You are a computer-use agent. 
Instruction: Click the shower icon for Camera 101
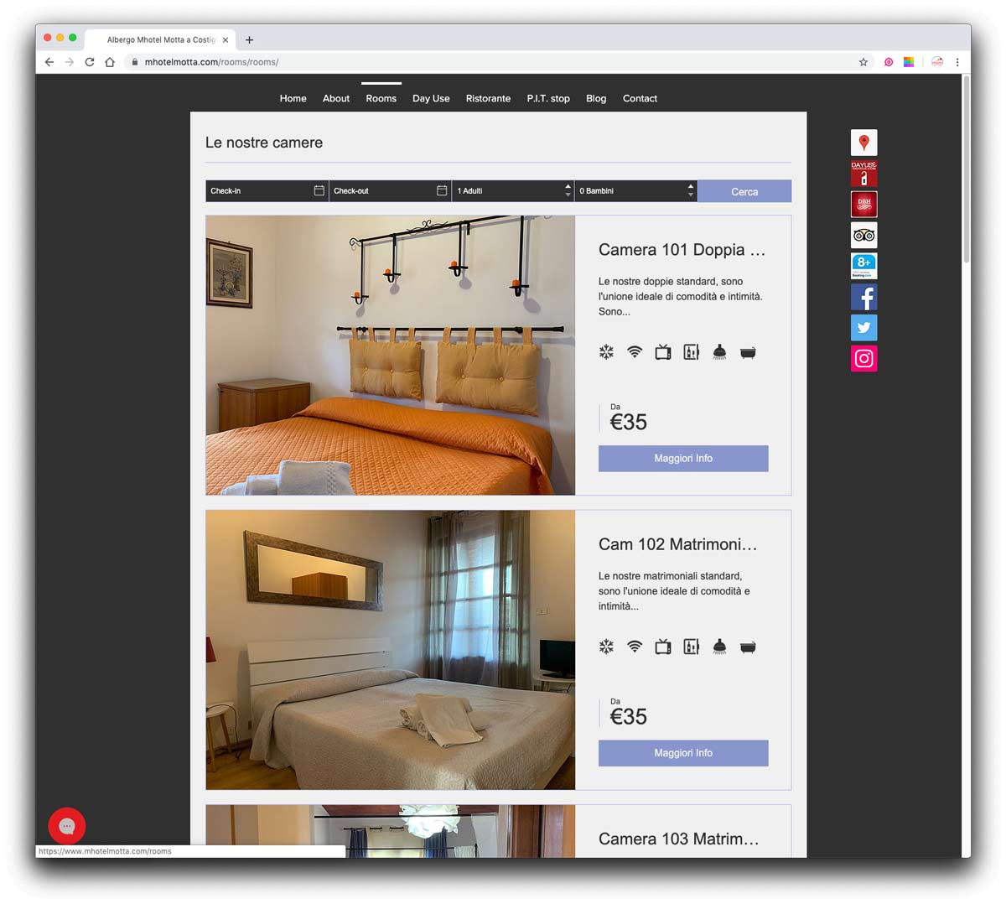[719, 352]
